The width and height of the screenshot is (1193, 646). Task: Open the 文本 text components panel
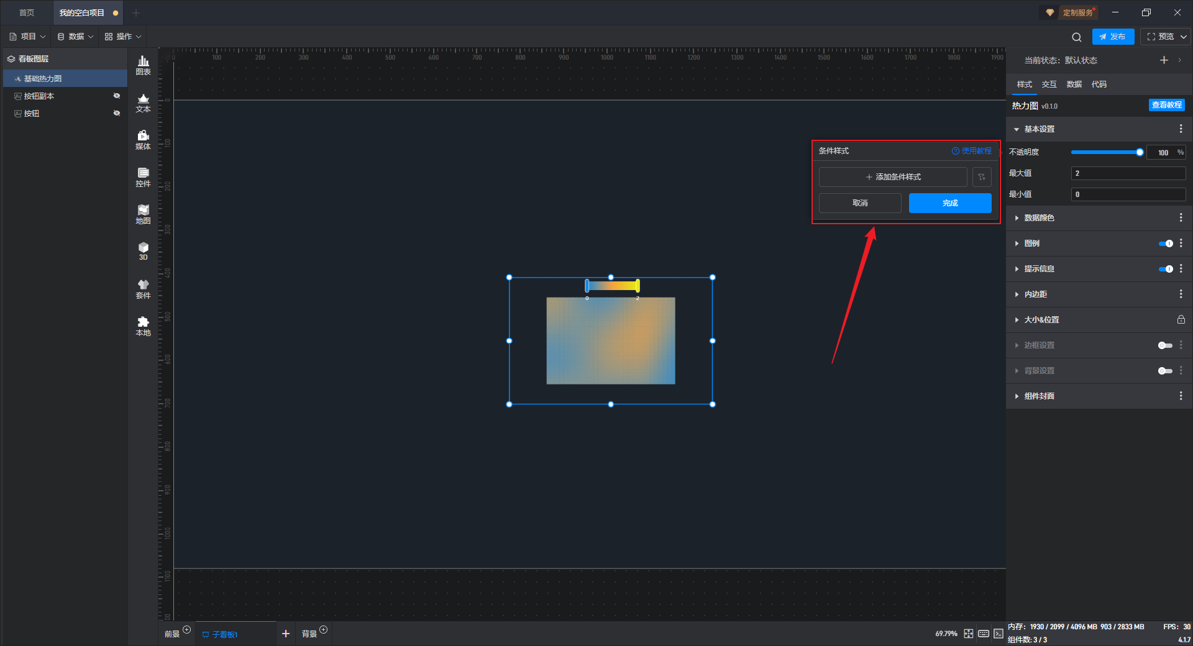(143, 102)
